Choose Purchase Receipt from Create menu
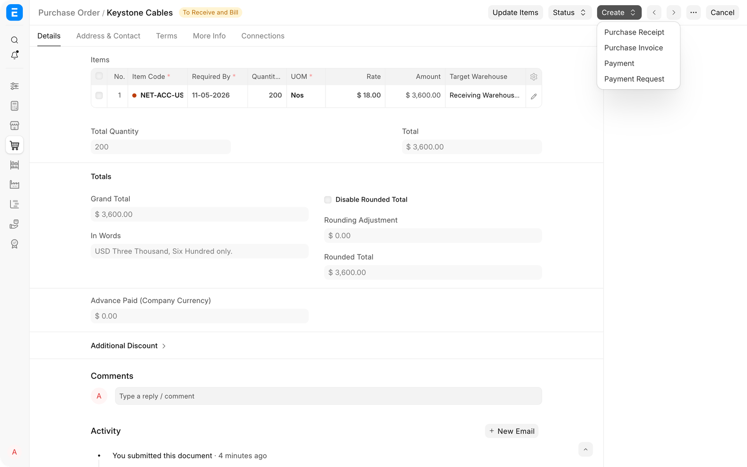Image resolution: width=747 pixels, height=467 pixels. 638,32
